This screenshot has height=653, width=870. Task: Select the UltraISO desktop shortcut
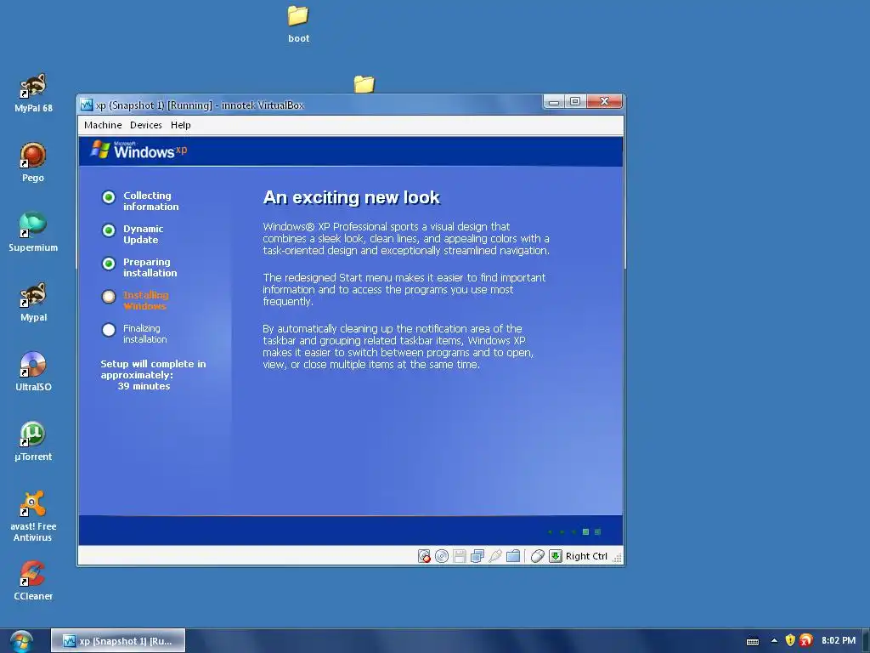(x=33, y=372)
